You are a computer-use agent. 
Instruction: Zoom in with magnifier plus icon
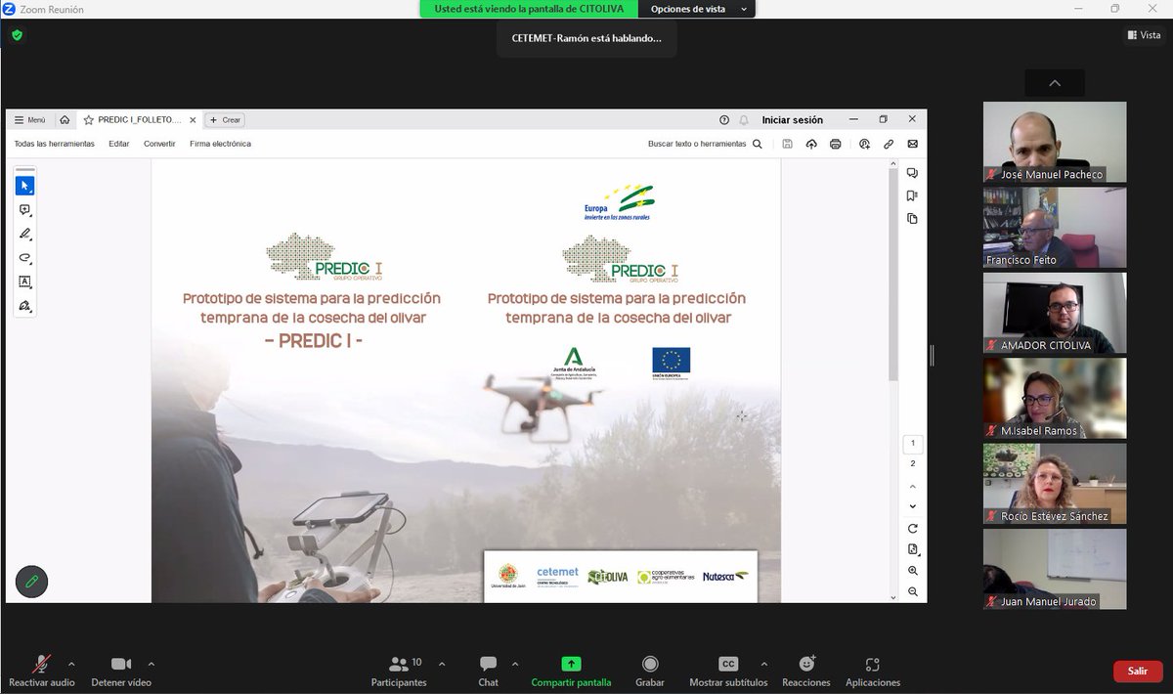pyautogui.click(x=913, y=571)
